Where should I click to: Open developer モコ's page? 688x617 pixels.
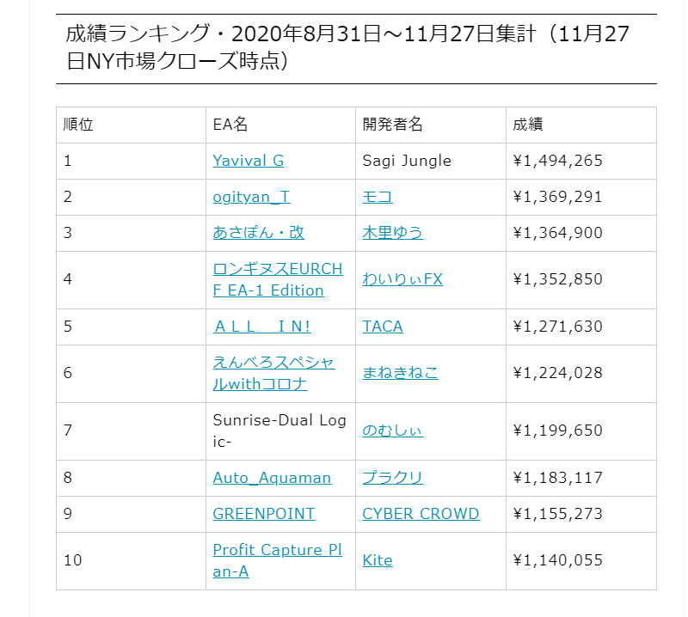coord(378,197)
